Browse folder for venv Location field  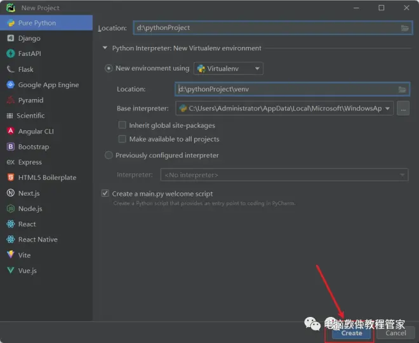click(402, 90)
